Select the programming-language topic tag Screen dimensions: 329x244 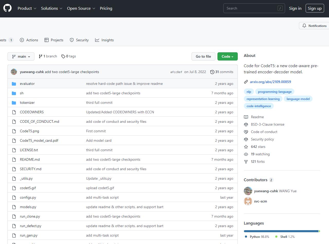tap(275, 92)
